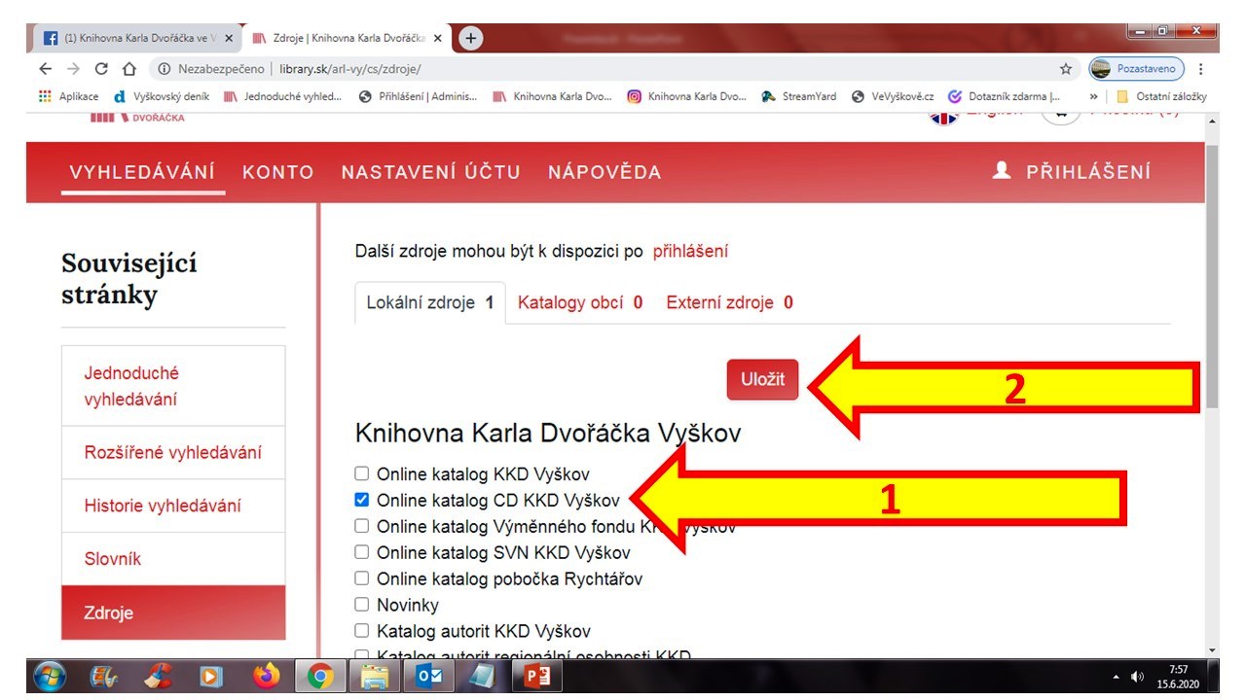1246x700 pixels.
Task: Select Zdroje in sidebar
Action: click(x=173, y=612)
